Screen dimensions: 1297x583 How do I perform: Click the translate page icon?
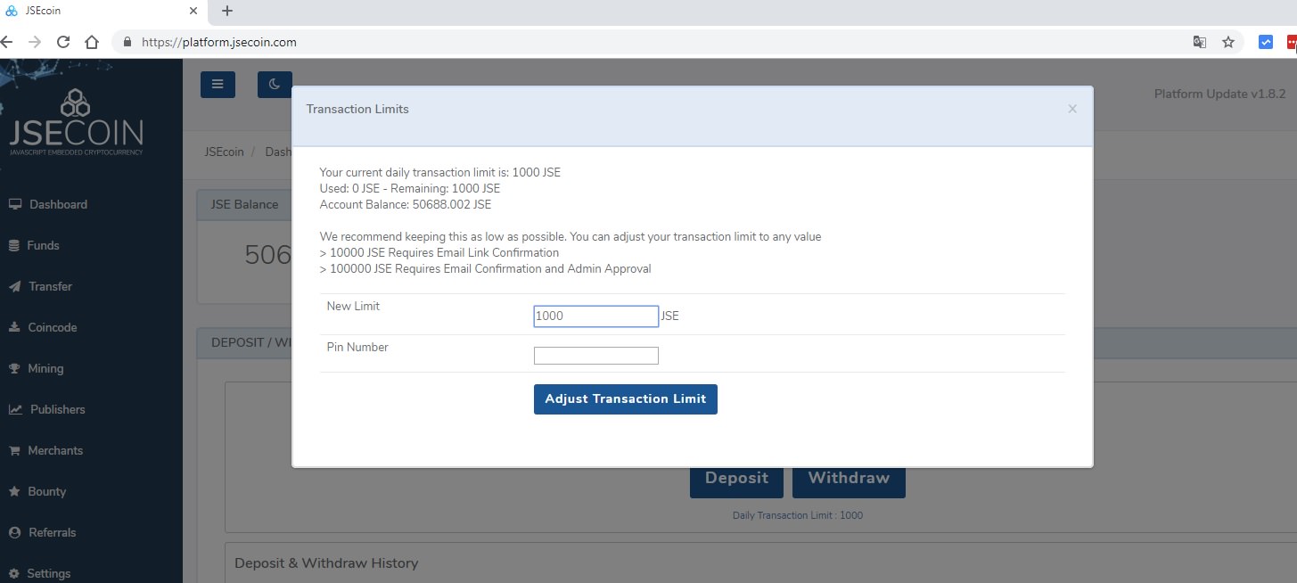pos(1200,42)
